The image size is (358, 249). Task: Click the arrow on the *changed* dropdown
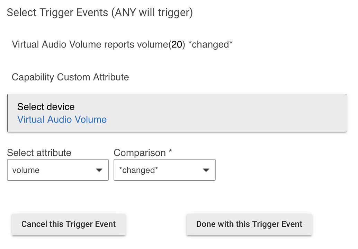tap(206, 170)
